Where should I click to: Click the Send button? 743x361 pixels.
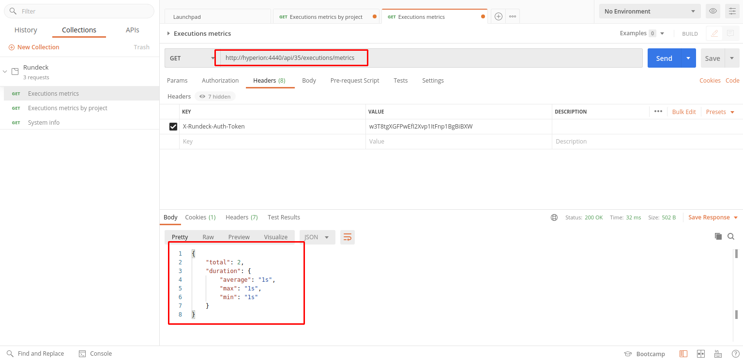(664, 58)
